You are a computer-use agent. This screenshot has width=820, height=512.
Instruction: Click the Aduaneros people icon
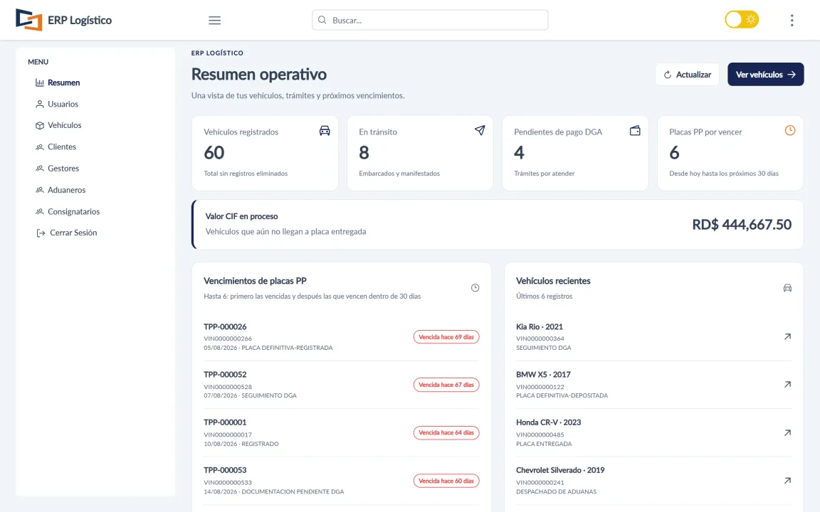coord(40,190)
